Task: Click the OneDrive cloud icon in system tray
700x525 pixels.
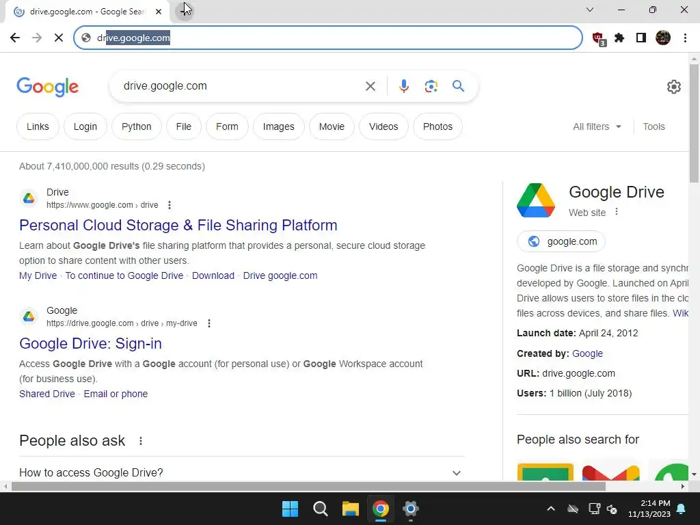Action: click(x=573, y=509)
